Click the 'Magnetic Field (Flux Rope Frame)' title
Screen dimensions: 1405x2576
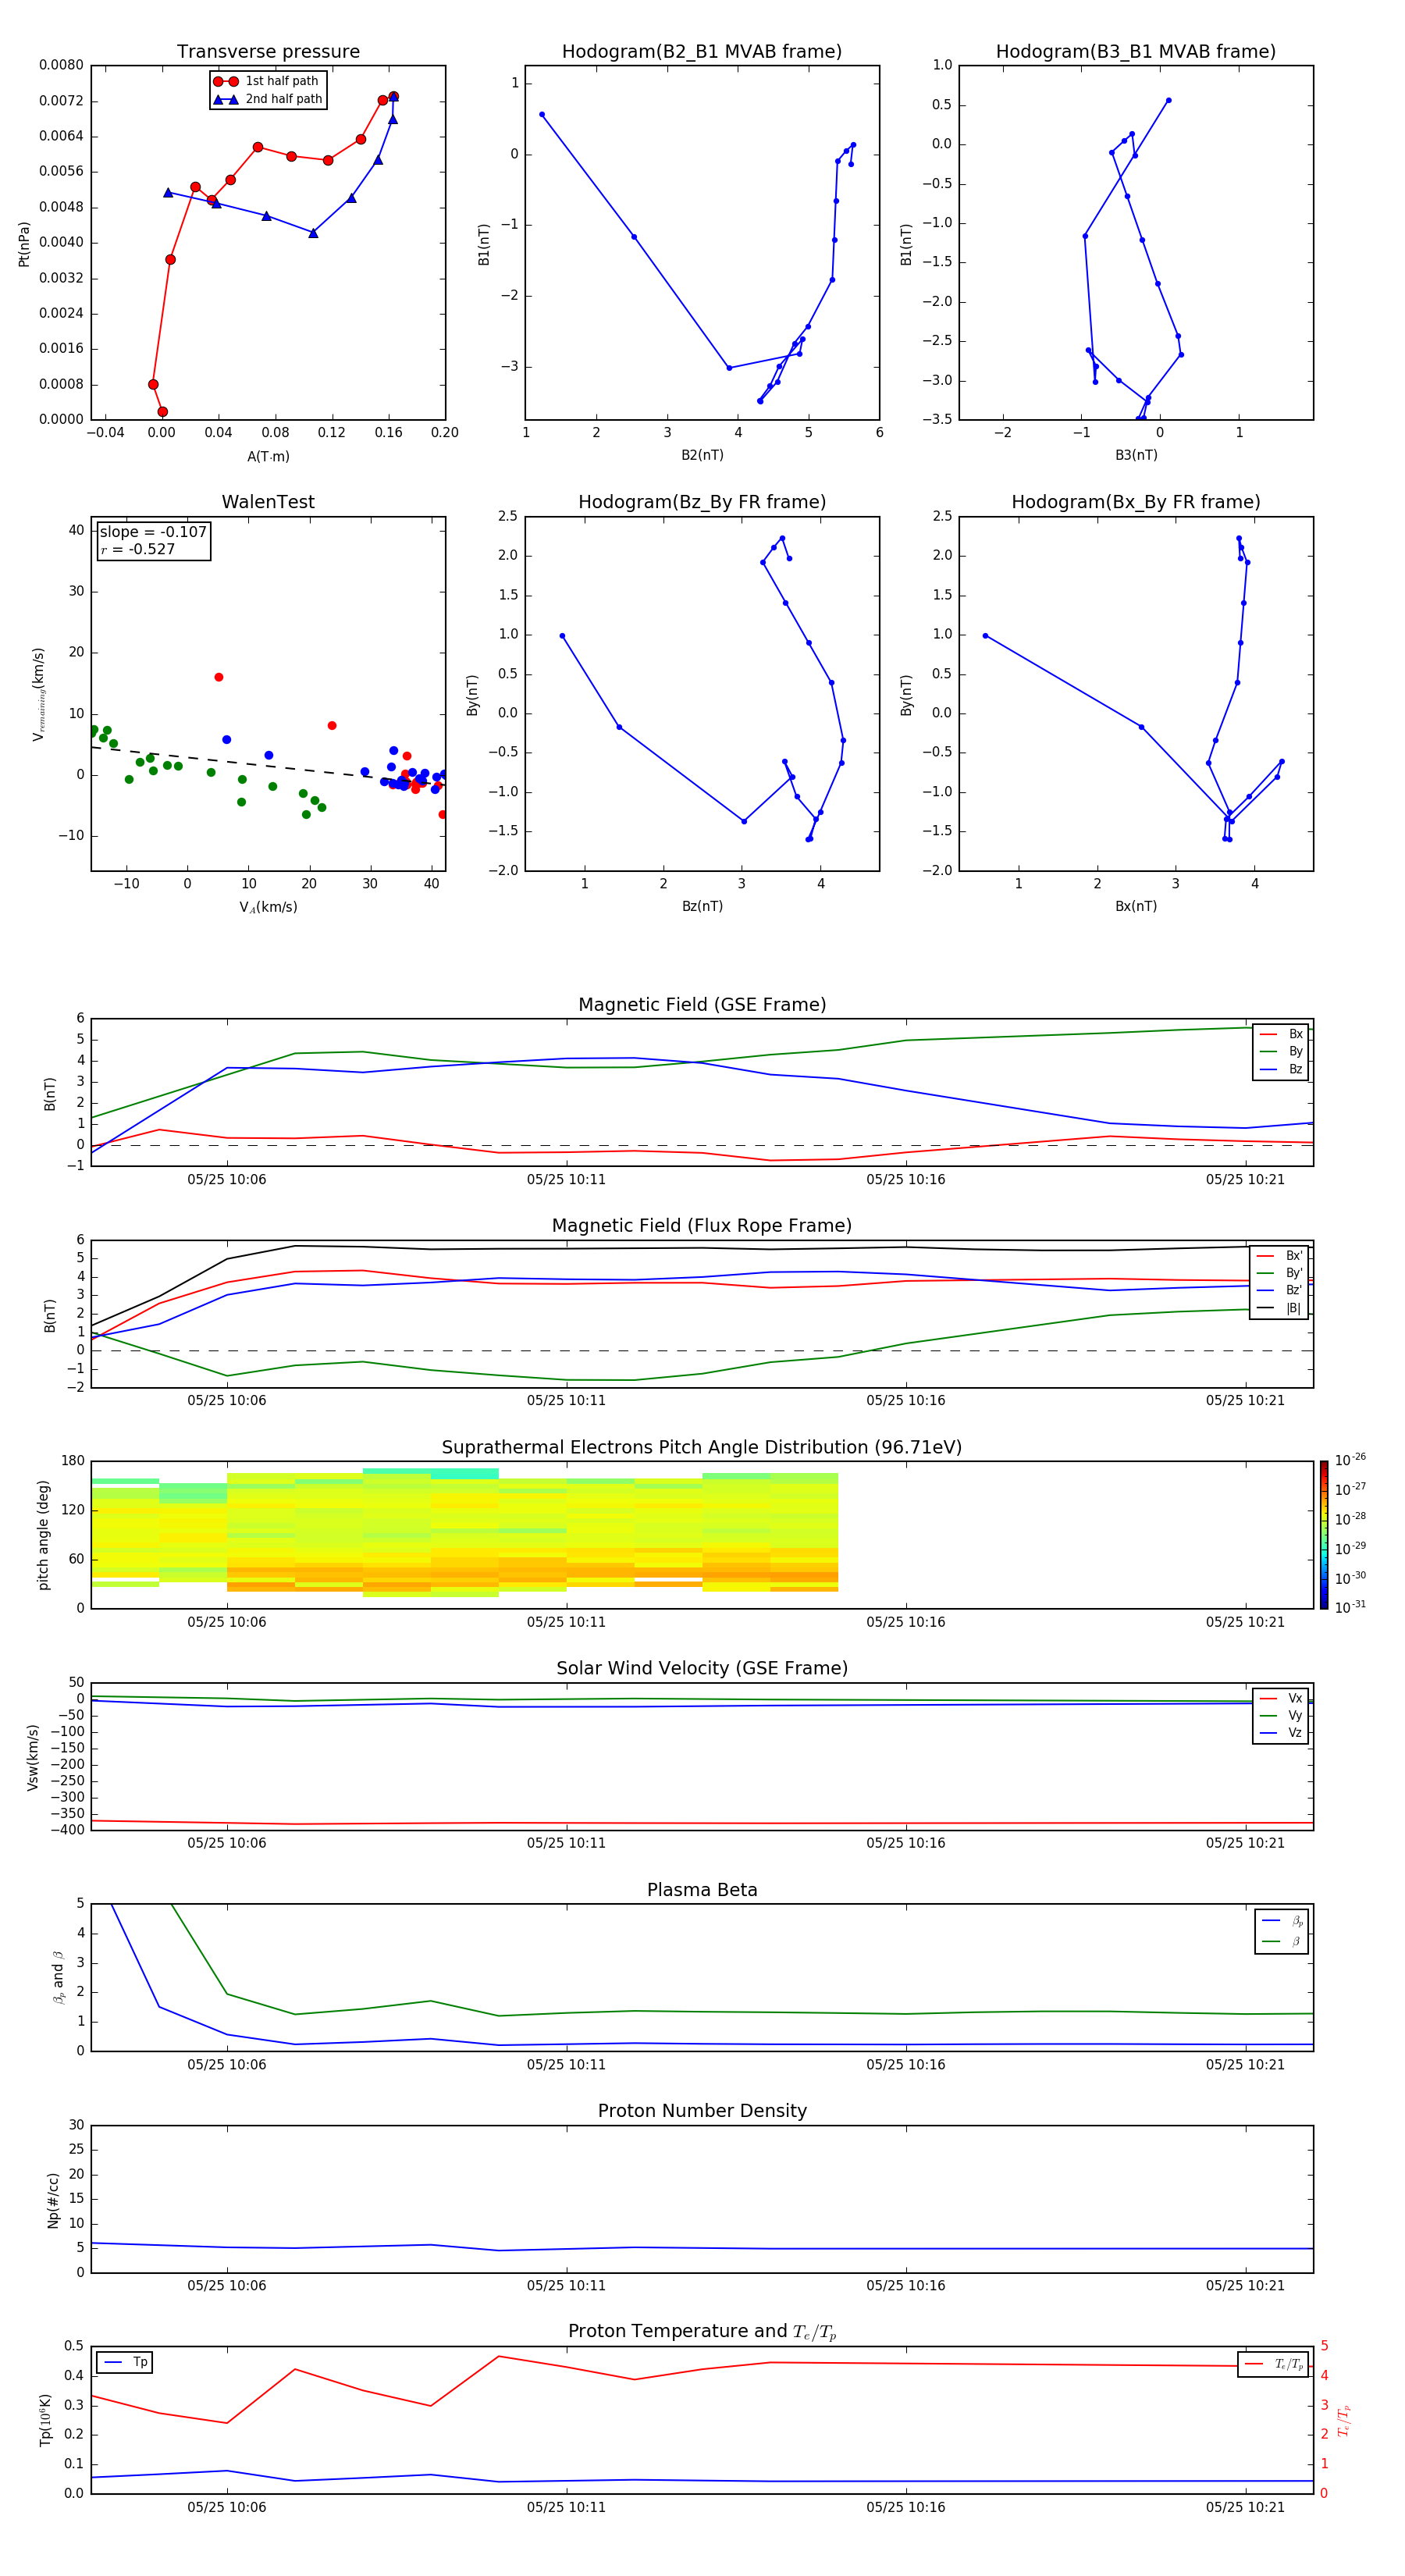click(x=702, y=1226)
